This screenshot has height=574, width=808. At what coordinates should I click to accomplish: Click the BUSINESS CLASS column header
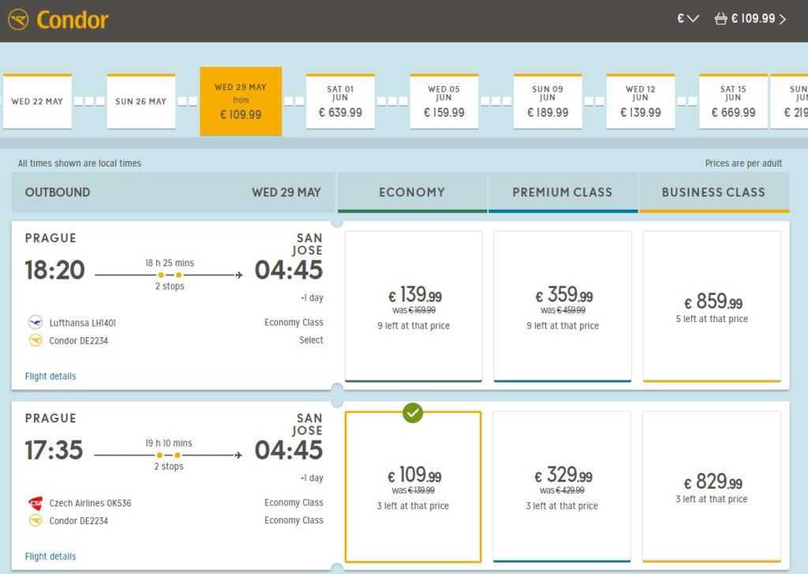click(713, 193)
